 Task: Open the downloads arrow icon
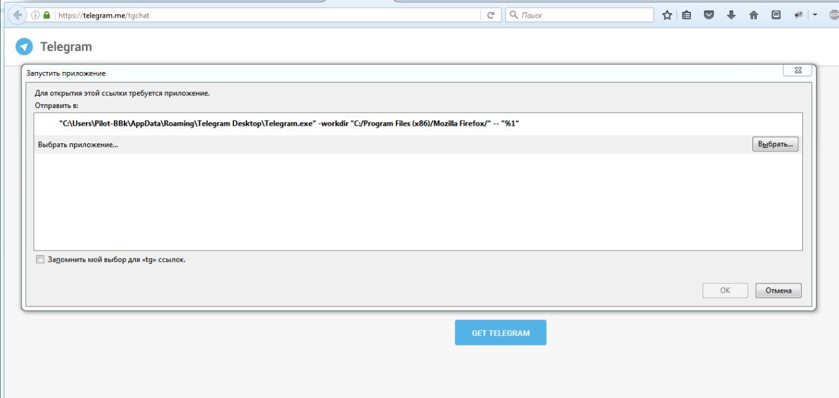tap(732, 15)
